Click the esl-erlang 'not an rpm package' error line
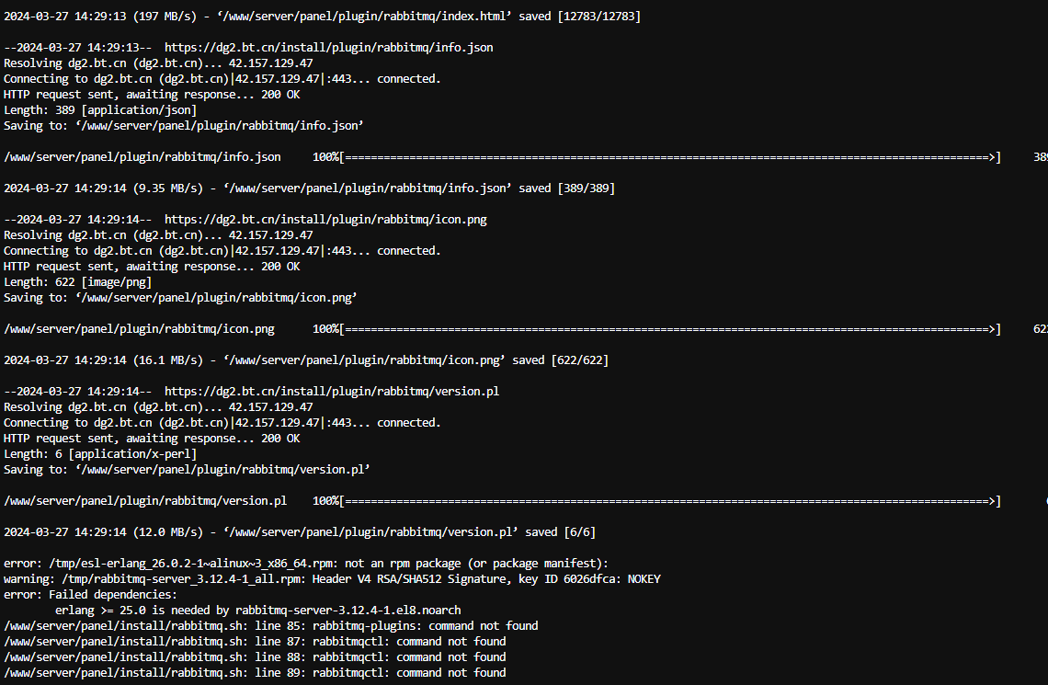The height and width of the screenshot is (685, 1048). click(x=306, y=564)
